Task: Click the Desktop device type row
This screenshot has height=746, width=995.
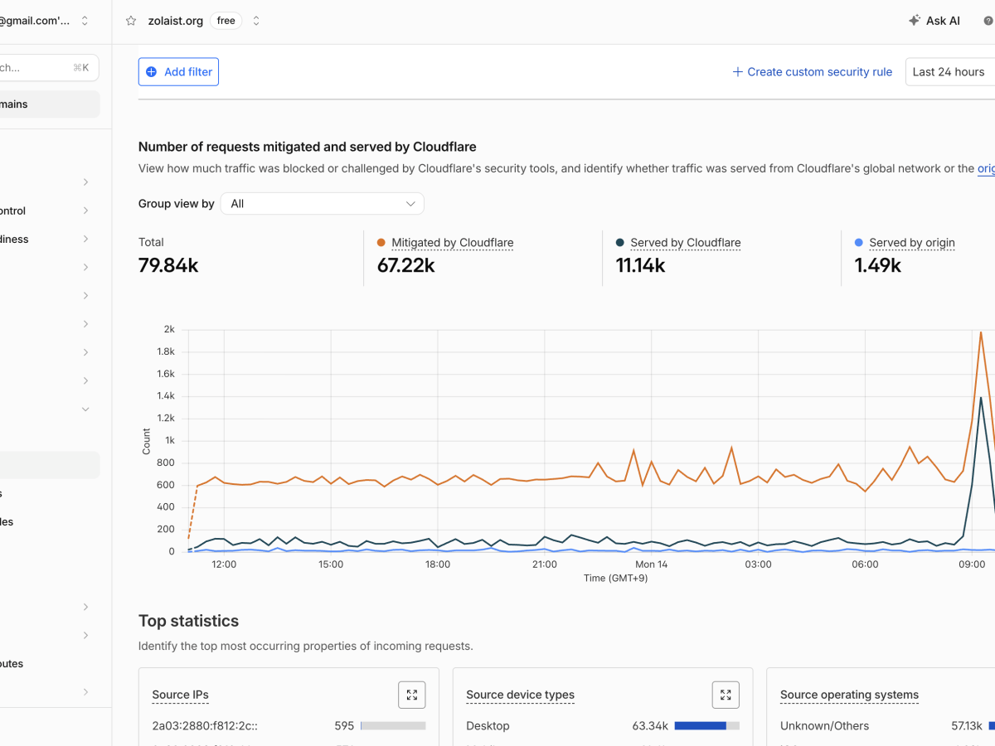Action: click(603, 725)
